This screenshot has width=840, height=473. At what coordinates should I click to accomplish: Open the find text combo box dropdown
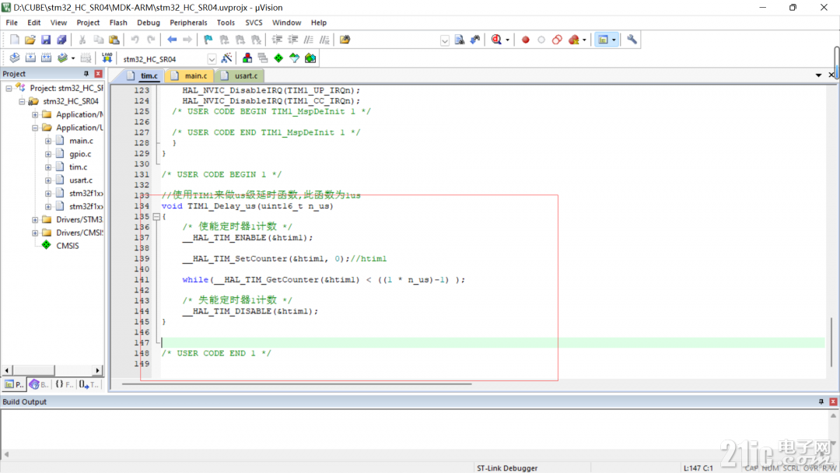(x=445, y=40)
